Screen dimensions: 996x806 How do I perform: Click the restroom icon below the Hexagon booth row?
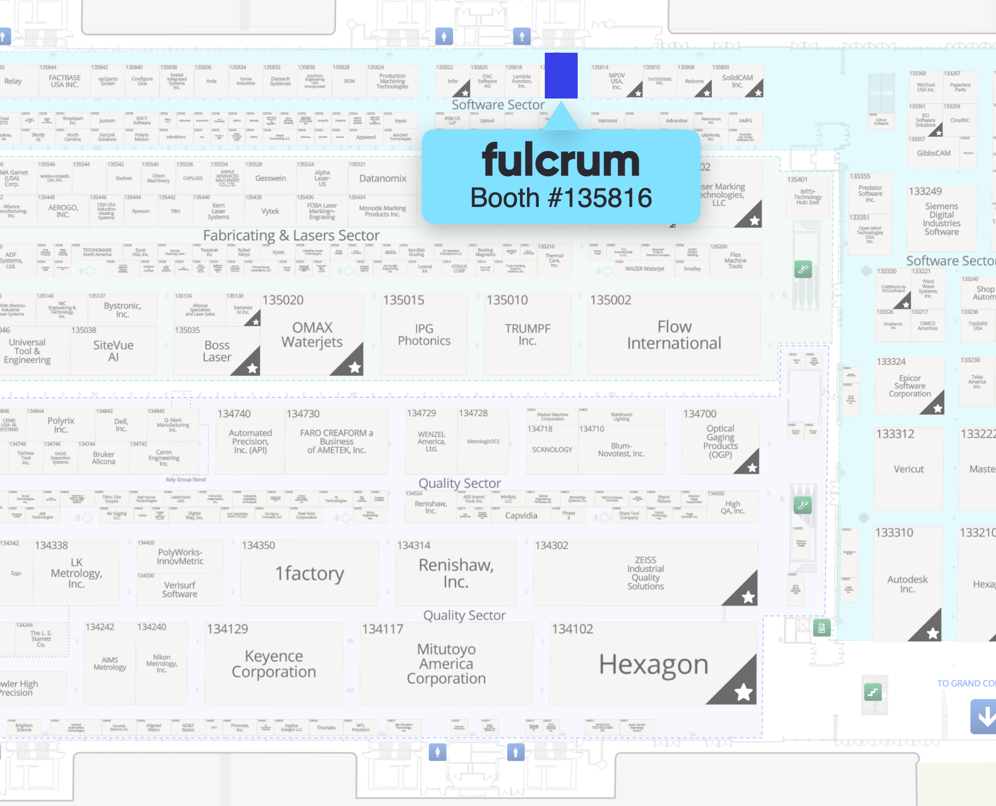pos(515,752)
